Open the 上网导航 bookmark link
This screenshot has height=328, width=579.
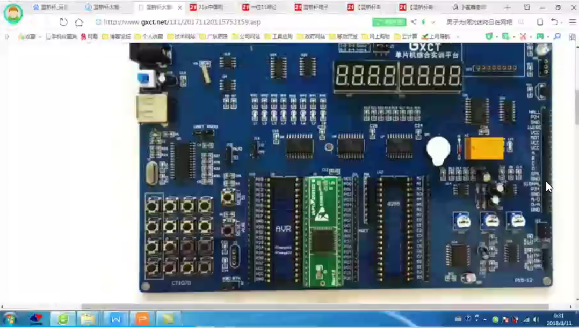436,36
